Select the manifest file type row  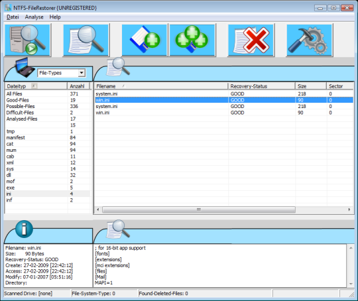tap(48, 137)
